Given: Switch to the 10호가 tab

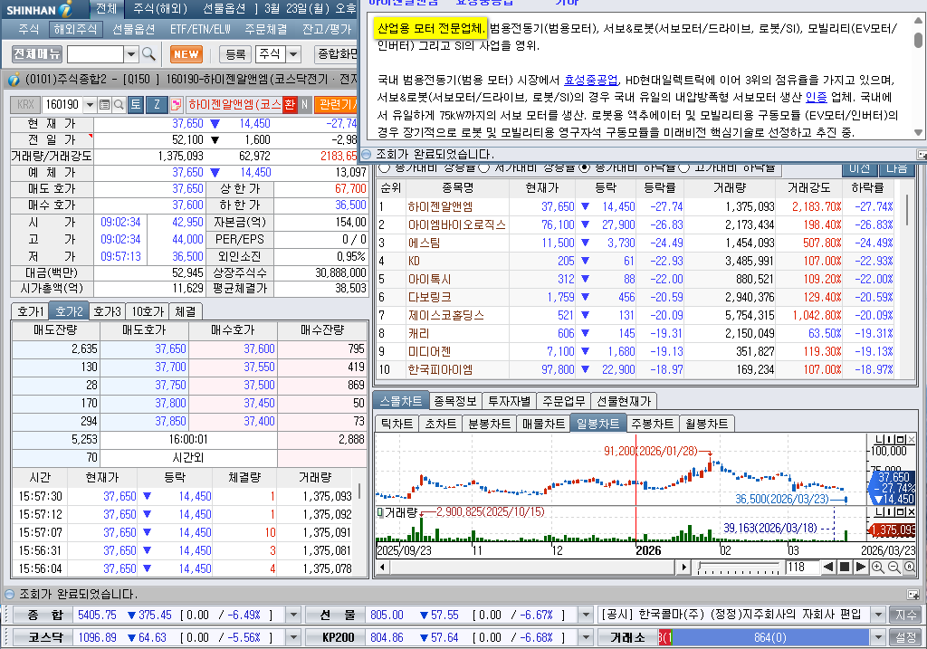Looking at the screenshot, I should 148,311.
